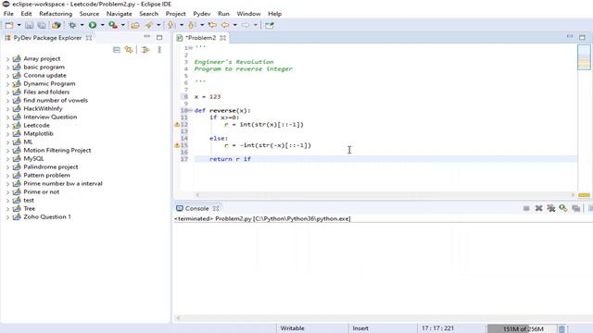Image resolution: width=593 pixels, height=333 pixels.
Task: Open the Navigate menu
Action: tap(119, 14)
